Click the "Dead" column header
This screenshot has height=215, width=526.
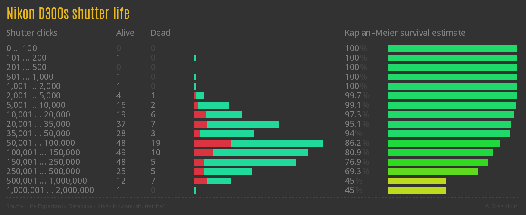click(x=160, y=33)
